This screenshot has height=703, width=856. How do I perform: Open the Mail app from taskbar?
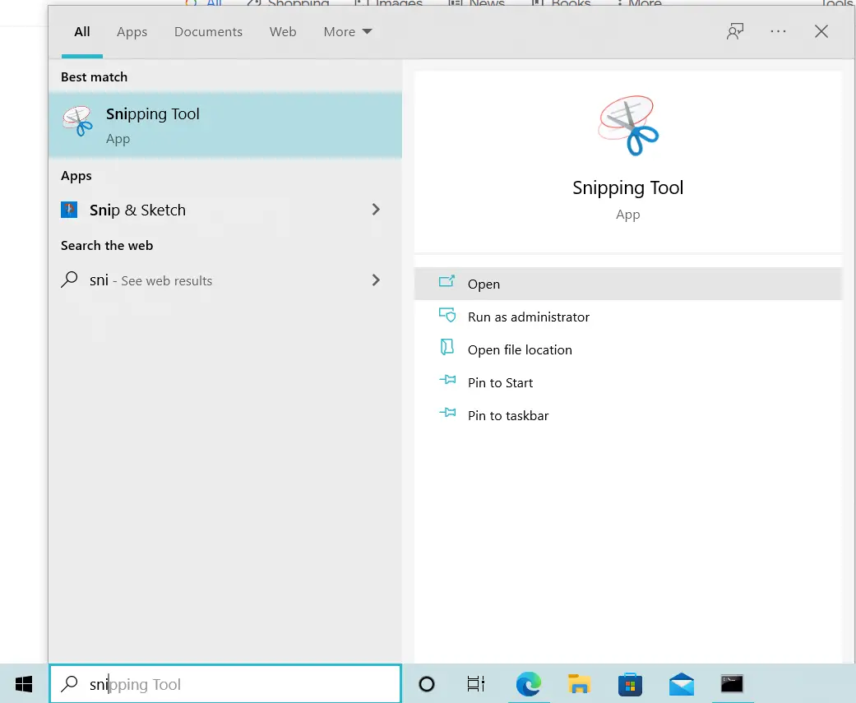click(x=681, y=683)
